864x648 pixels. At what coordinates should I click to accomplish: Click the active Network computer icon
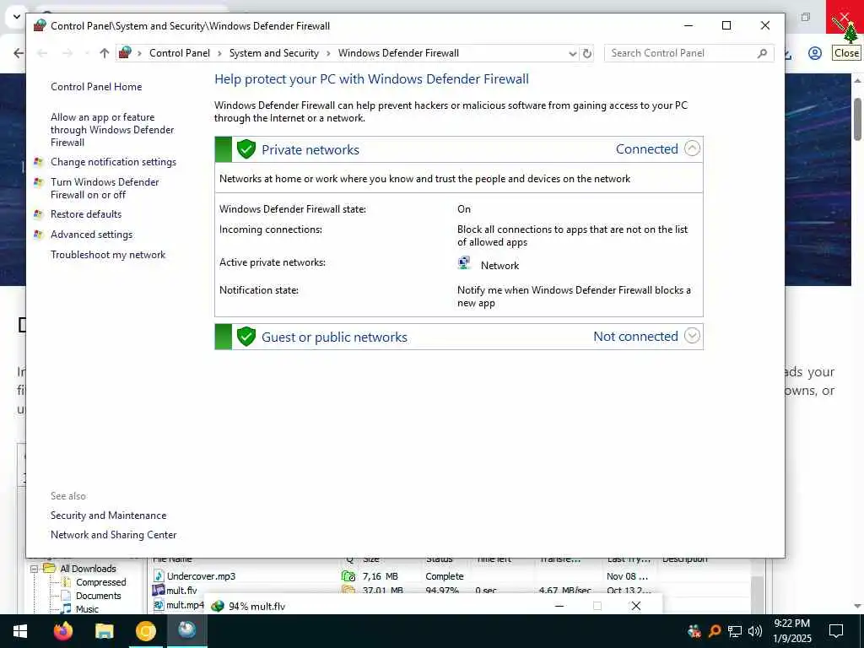tap(464, 263)
